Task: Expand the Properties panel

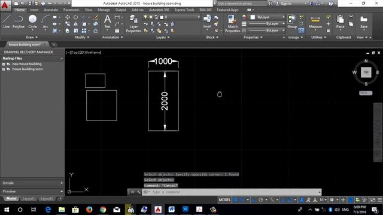Action: [x=253, y=37]
